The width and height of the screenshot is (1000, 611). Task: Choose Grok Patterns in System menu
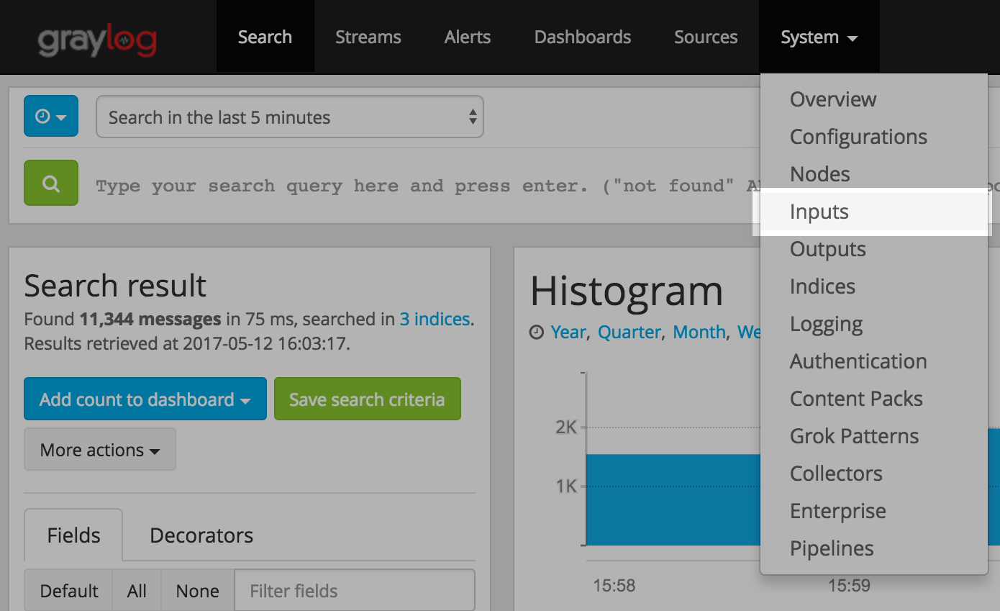854,436
